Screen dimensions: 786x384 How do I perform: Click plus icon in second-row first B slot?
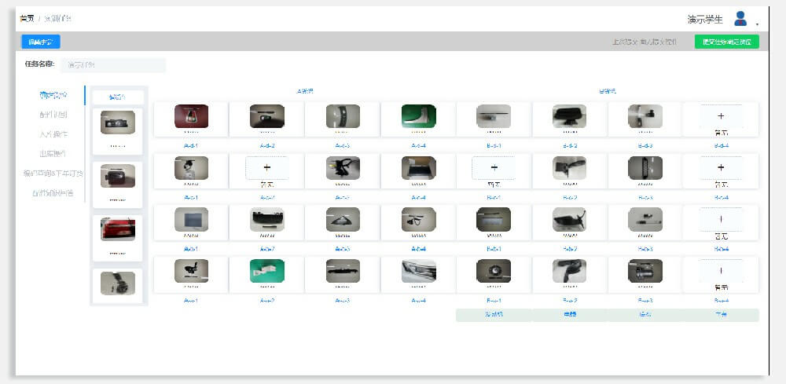click(494, 168)
